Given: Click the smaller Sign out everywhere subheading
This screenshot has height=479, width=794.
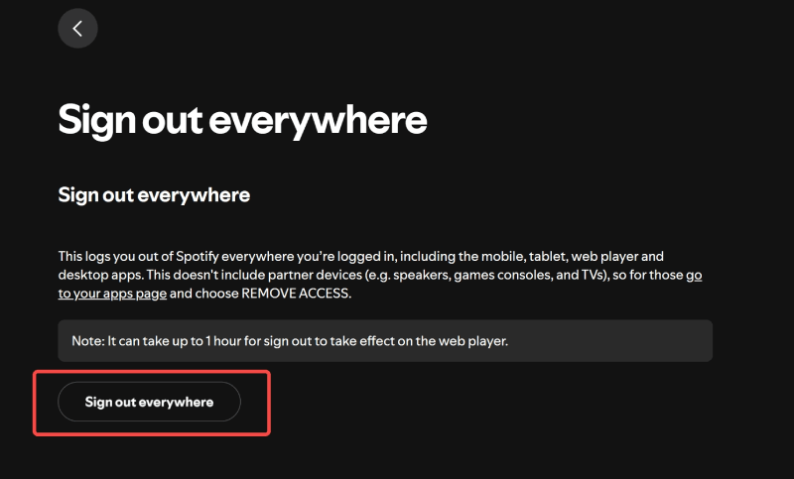Looking at the screenshot, I should (154, 194).
